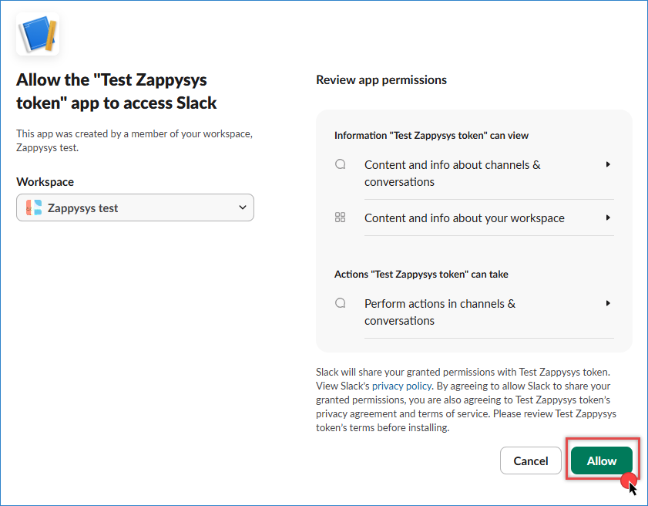
Task: Expand the channels & conversations content arrow
Action: pyautogui.click(x=608, y=164)
